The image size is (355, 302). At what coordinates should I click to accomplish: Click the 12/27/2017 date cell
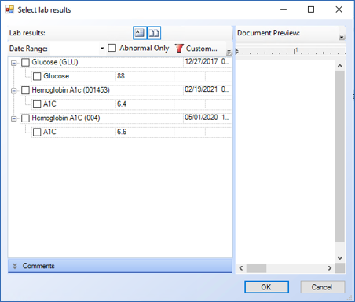(x=207, y=62)
